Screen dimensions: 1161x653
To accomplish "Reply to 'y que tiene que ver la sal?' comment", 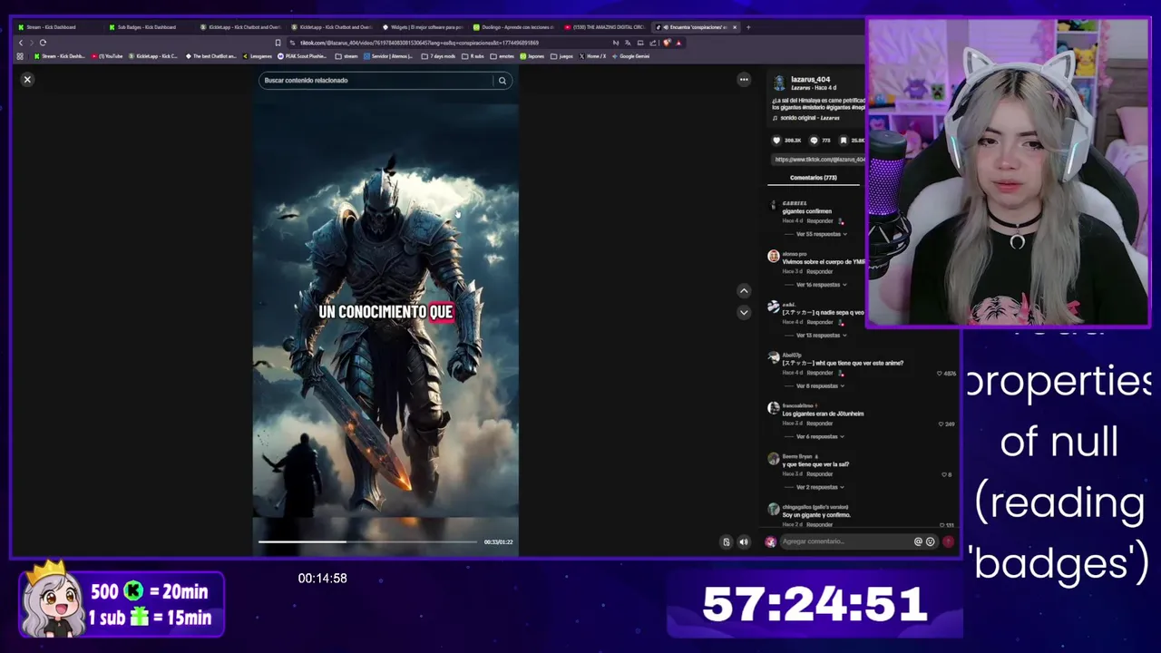I will point(820,474).
